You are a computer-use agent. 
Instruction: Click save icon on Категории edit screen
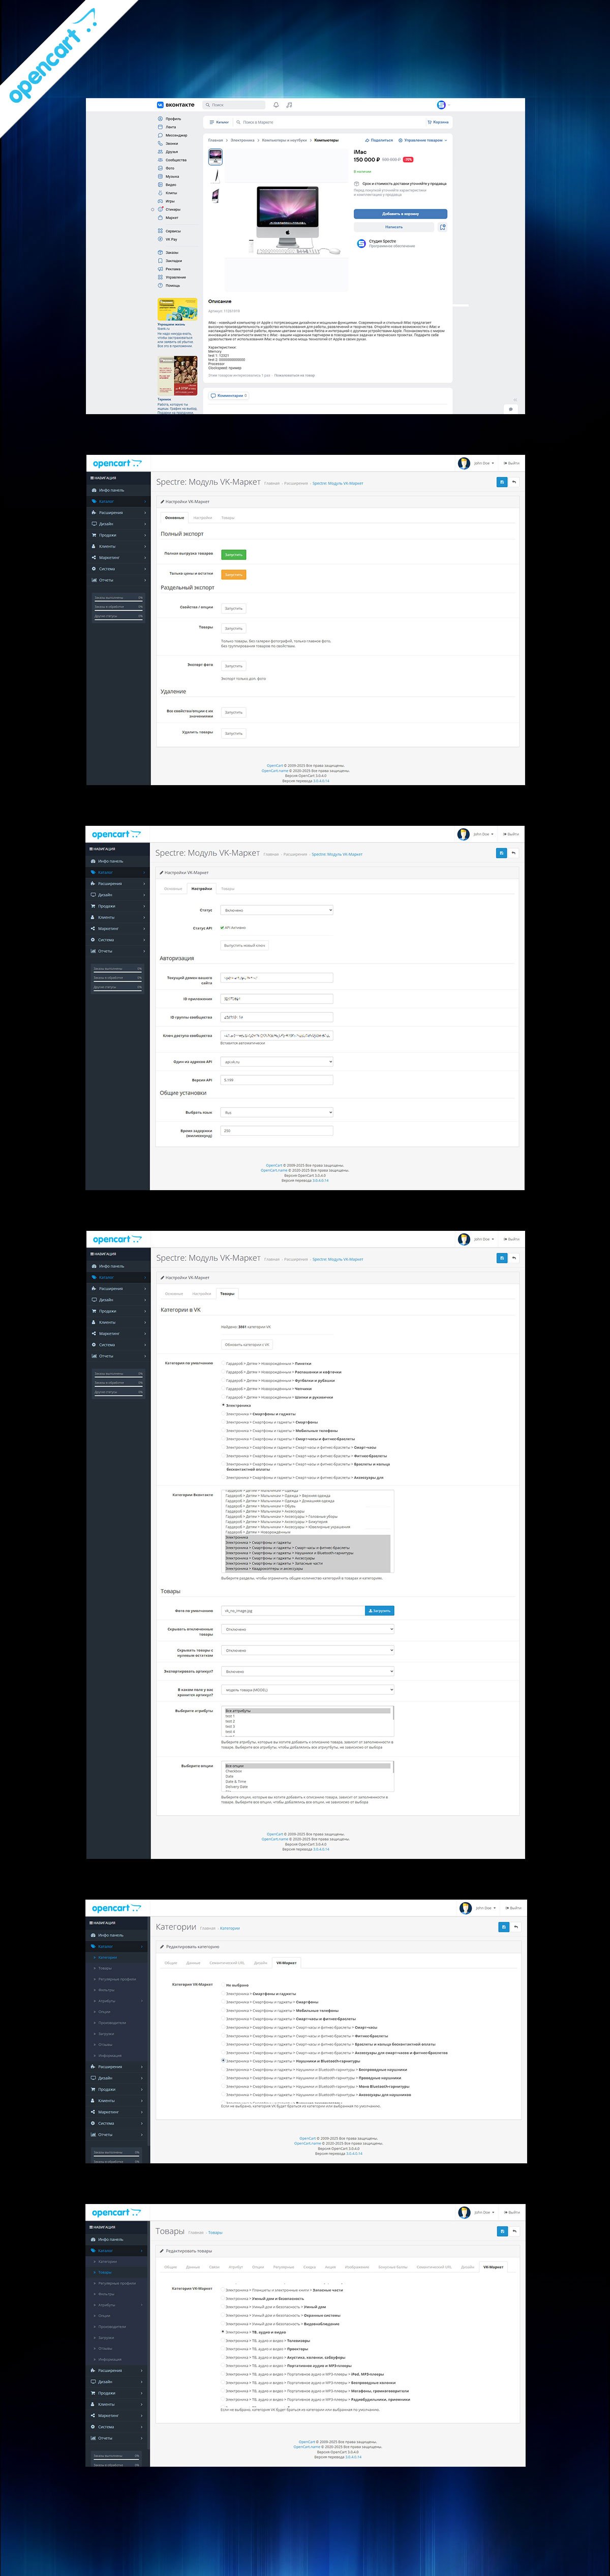pyautogui.click(x=504, y=1927)
